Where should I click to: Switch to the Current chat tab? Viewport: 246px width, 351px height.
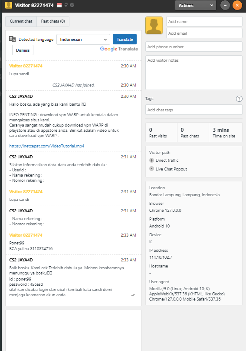[x=21, y=21]
